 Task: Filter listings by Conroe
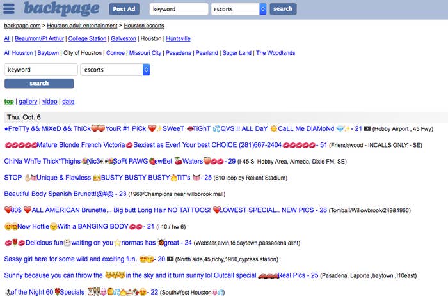115,53
